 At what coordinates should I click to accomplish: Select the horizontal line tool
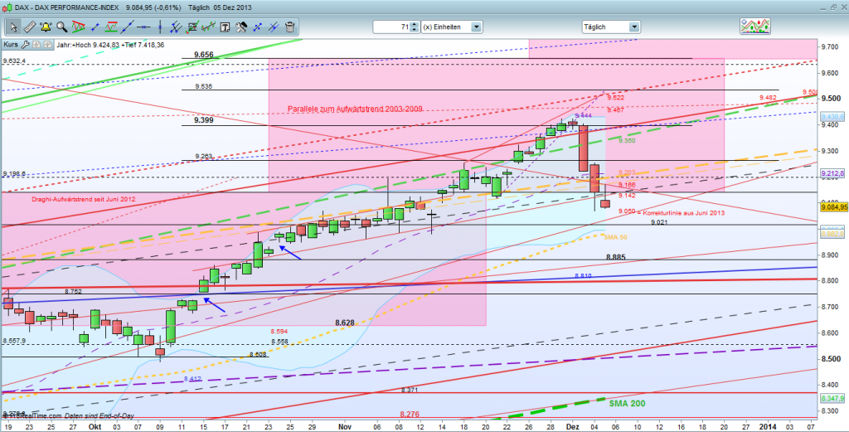[x=143, y=26]
